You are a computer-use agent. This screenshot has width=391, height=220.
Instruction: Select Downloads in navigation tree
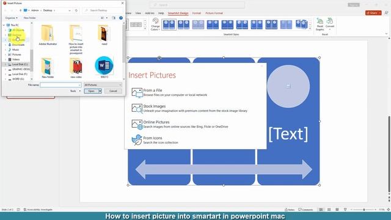(x=18, y=45)
